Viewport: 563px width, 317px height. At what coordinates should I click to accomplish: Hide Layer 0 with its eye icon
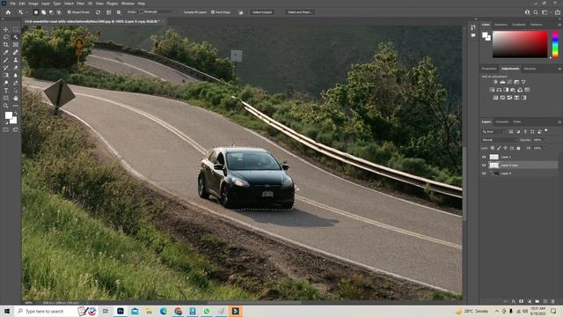(484, 173)
